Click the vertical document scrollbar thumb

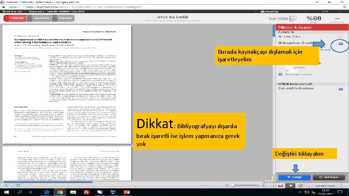pyautogui.click(x=273, y=30)
